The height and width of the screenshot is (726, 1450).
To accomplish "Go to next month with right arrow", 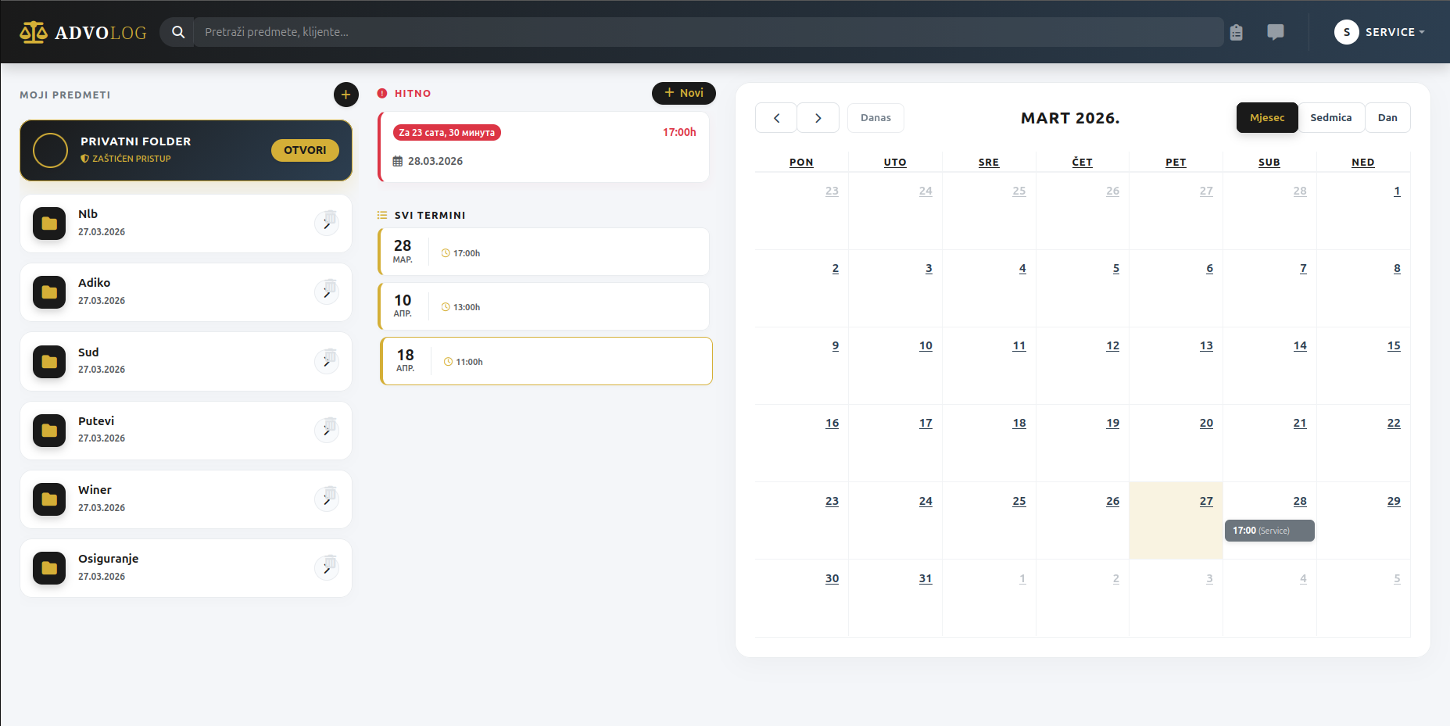I will pos(818,117).
